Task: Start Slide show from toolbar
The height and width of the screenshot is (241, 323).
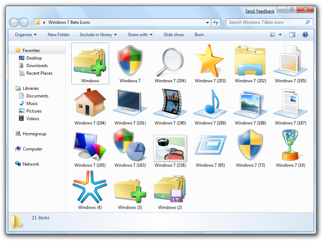Action: [x=174, y=35]
